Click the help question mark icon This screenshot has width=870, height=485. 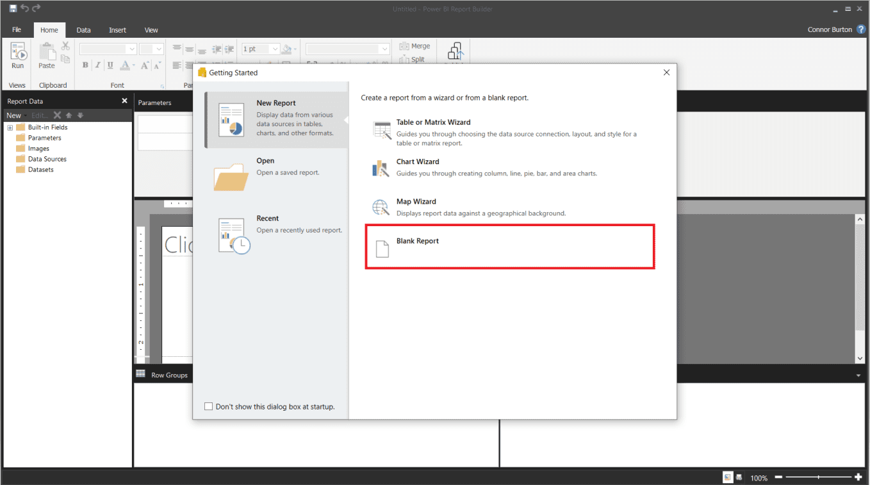861,29
